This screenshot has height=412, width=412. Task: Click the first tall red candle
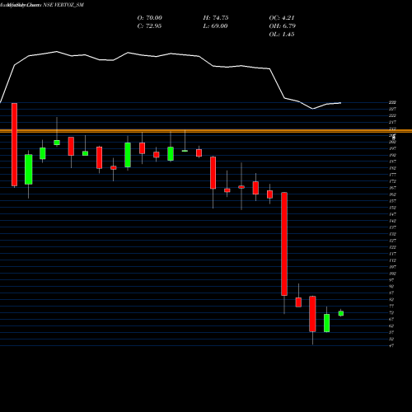14,145
